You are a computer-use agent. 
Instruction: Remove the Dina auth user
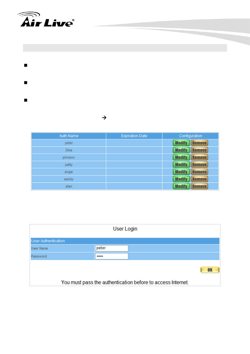199,150
